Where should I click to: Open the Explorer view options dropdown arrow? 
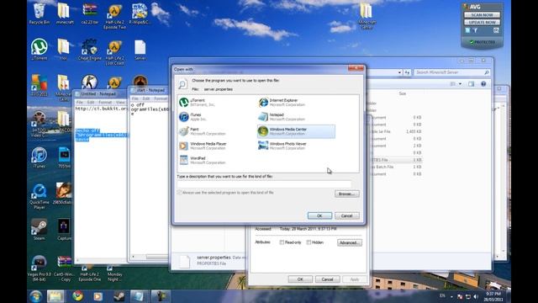point(460,84)
